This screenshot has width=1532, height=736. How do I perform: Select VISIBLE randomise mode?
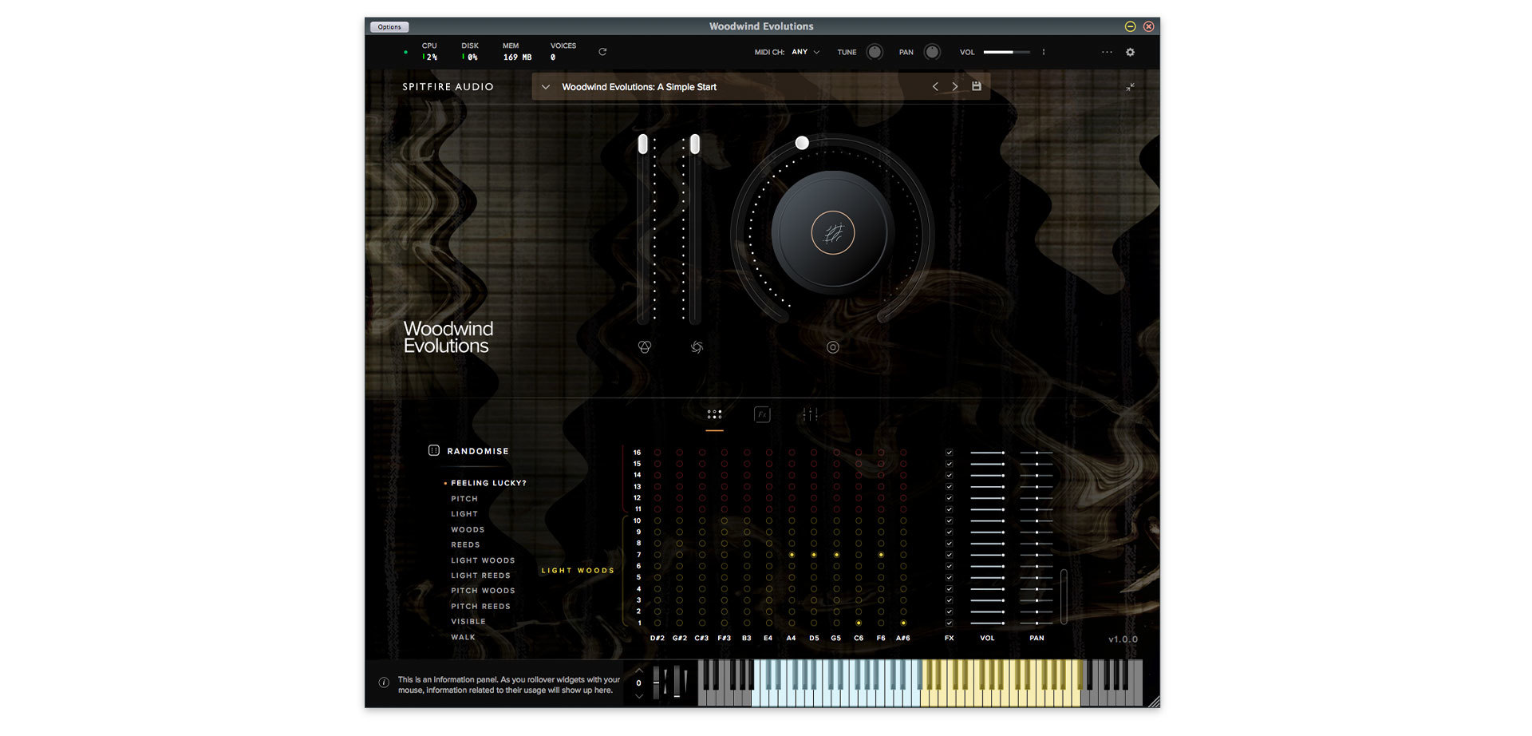(x=468, y=622)
